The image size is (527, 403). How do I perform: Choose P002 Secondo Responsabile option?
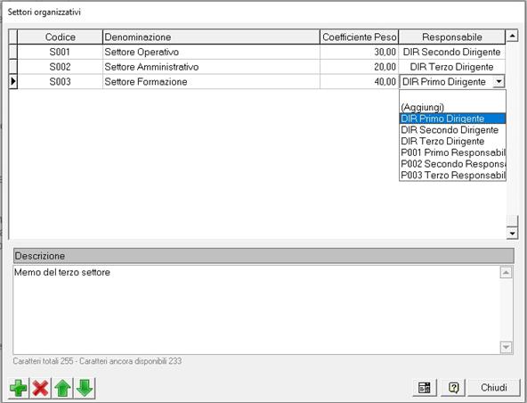[x=452, y=164]
